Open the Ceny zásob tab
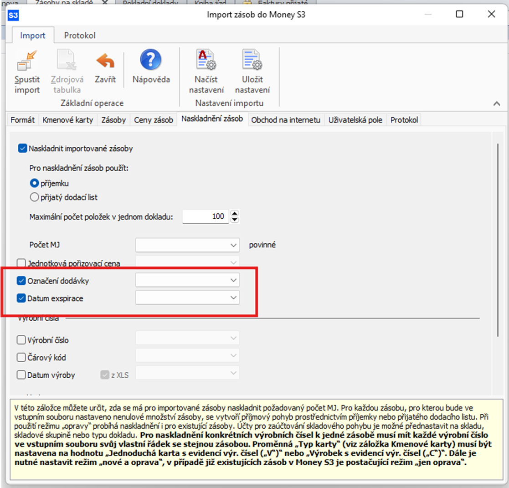509x488 pixels. 153,120
